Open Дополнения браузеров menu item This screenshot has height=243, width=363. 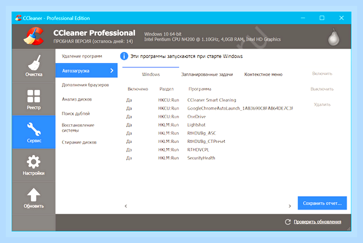pos(85,85)
